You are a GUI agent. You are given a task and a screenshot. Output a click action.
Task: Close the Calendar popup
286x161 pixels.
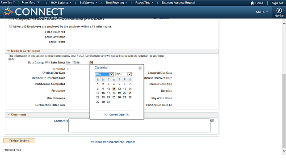click(140, 68)
